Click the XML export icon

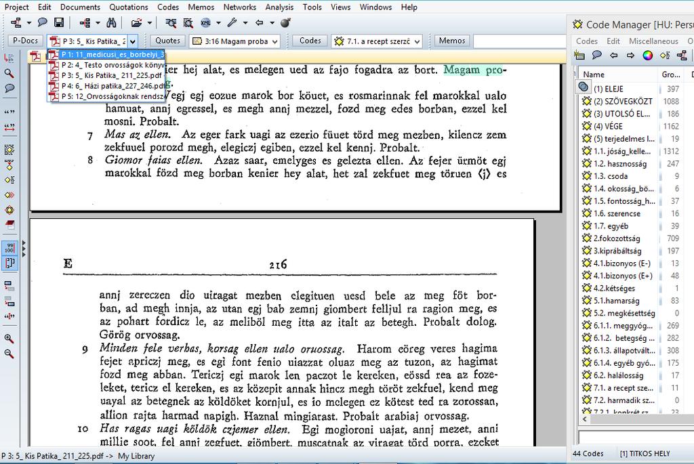point(206,22)
